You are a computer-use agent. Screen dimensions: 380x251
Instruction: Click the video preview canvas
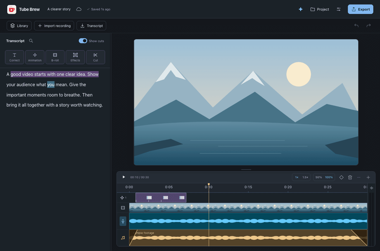(x=246, y=102)
